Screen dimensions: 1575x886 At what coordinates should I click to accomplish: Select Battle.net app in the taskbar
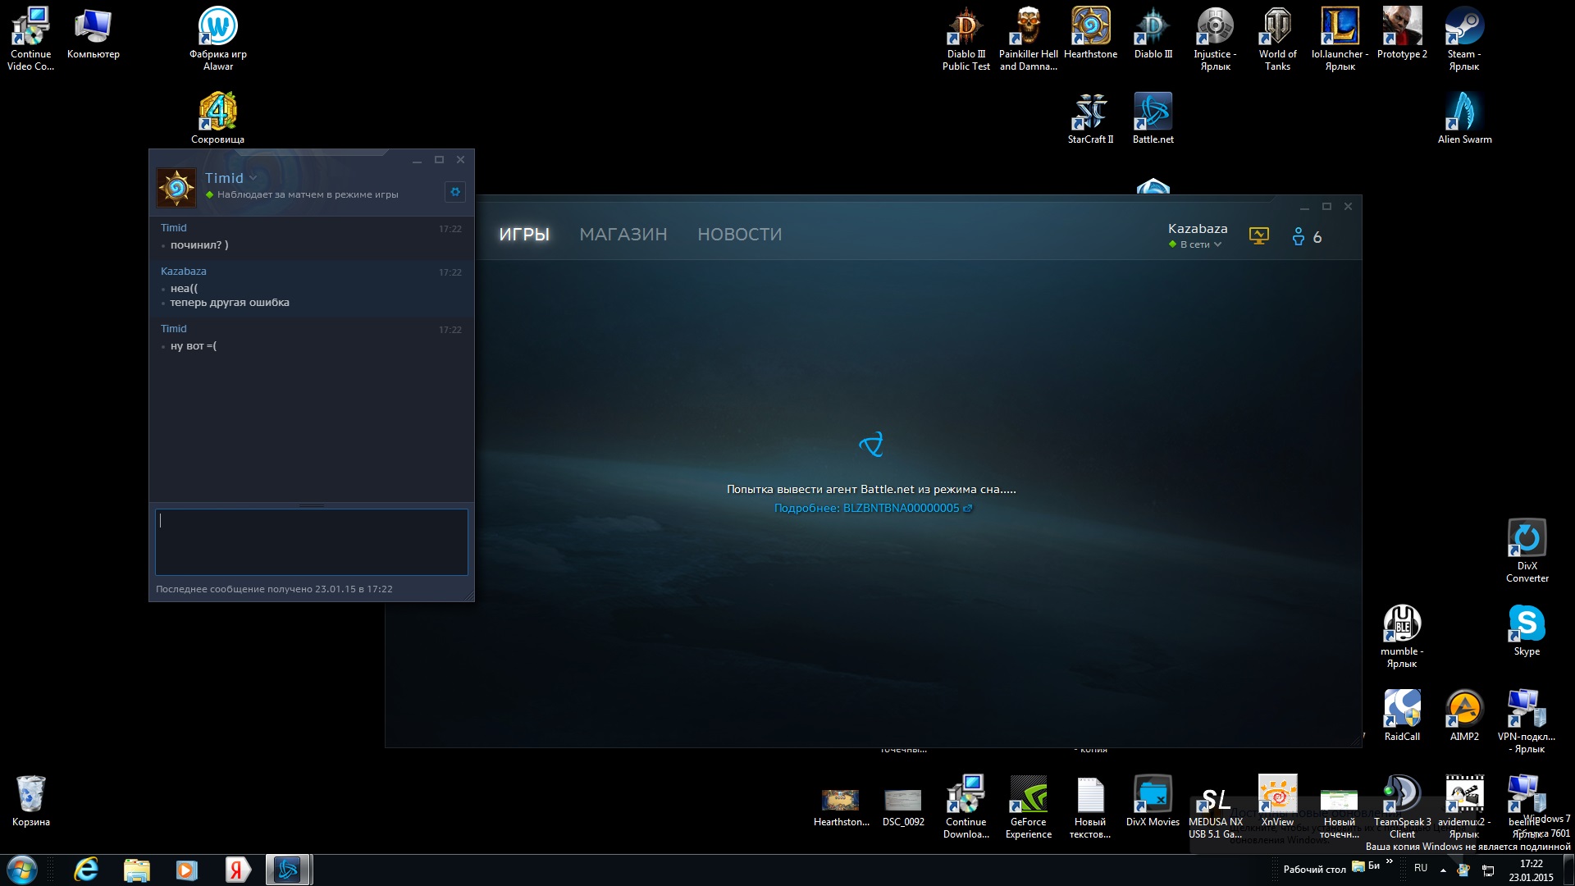(x=288, y=870)
